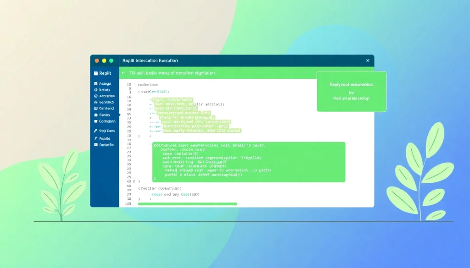Click the icon beside the Centand sidebar item
Screen dimensions: 470x268
(x=96, y=108)
